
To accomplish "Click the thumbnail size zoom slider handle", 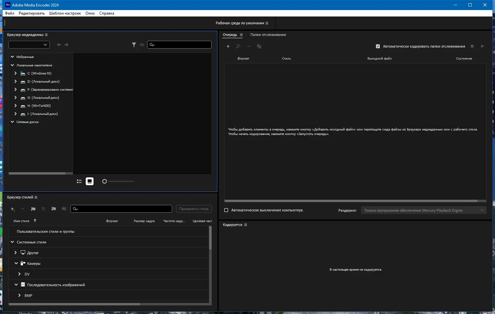I will (104, 181).
